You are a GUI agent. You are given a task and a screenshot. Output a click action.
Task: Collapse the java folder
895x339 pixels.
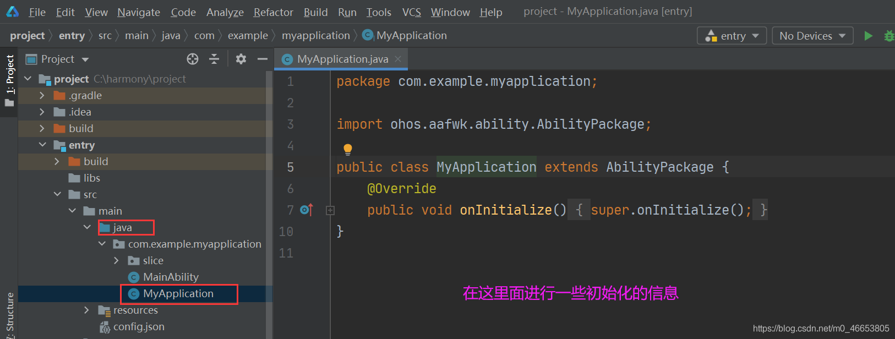click(x=87, y=227)
